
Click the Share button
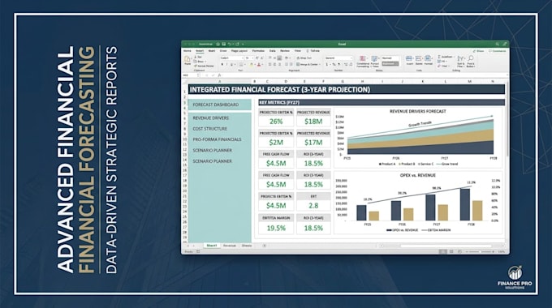coord(479,51)
